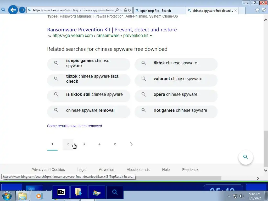Click the next page chevron arrow
The image size is (268, 201).
(131, 144)
